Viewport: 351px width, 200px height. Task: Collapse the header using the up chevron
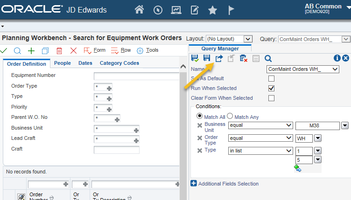point(183,67)
